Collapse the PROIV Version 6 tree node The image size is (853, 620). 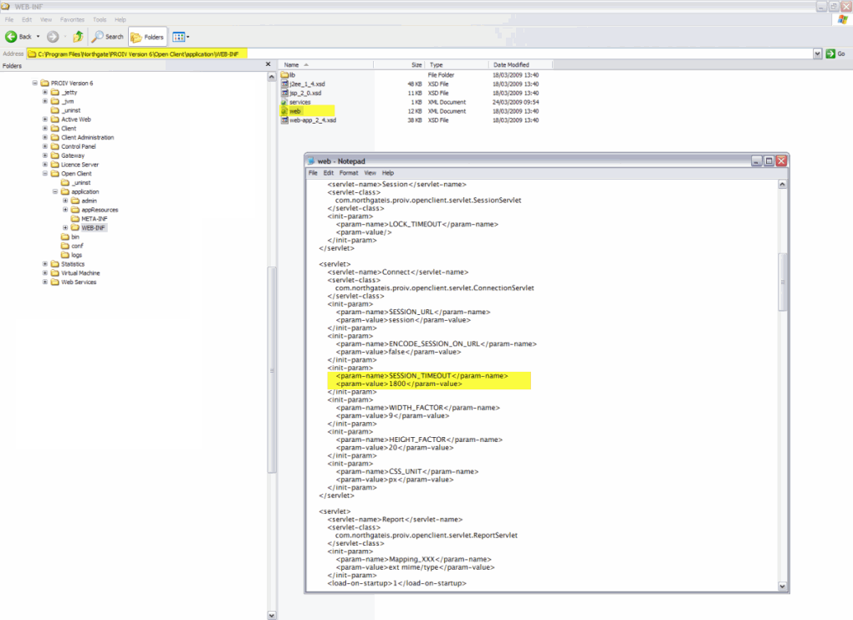pos(35,83)
